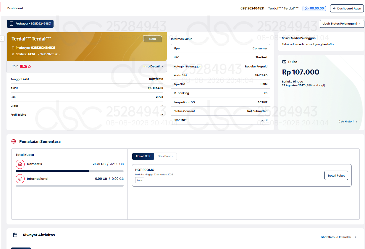365x249 pixels.
Task: Click the Poin 8176 link
Action: pyautogui.click(x=23, y=66)
